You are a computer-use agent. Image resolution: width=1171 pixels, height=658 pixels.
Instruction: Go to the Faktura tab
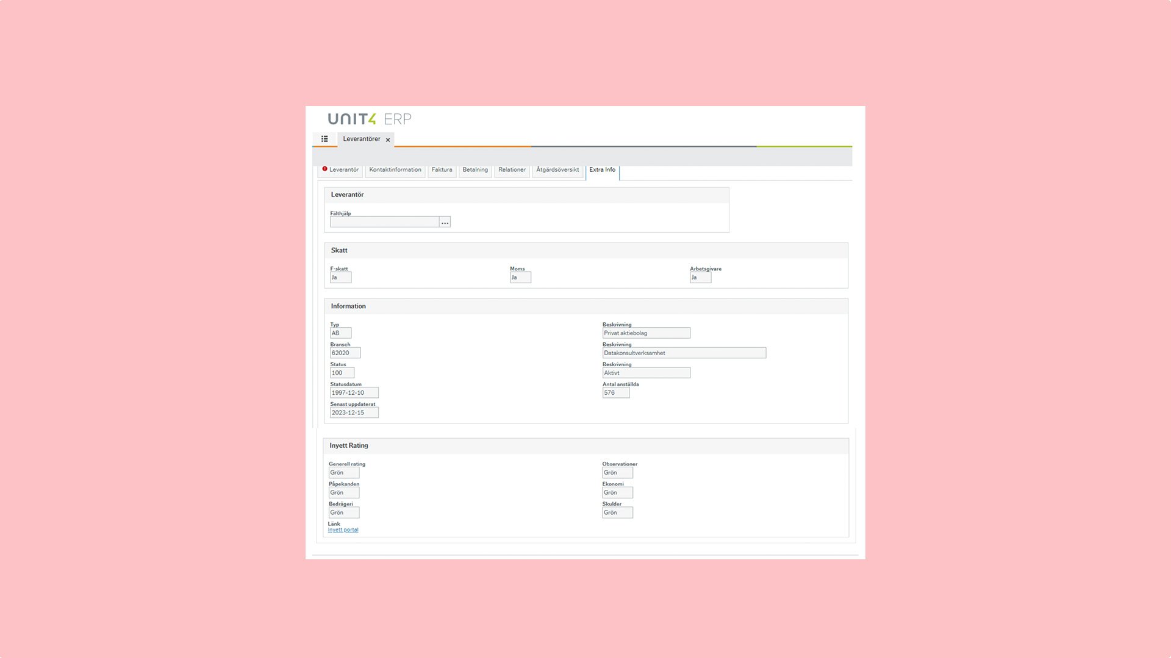click(442, 170)
